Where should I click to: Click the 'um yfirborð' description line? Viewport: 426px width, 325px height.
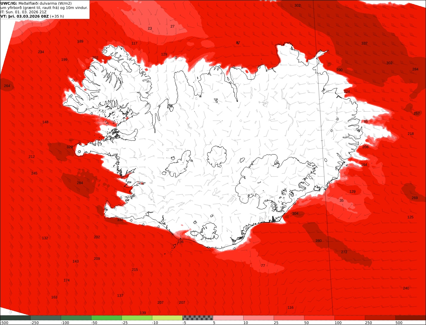point(44,8)
